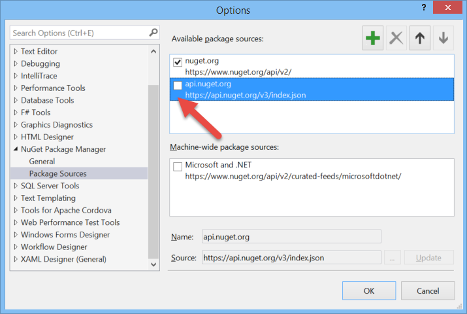This screenshot has height=314, width=467.
Task: Move package source down with arrow icon
Action: coord(443,38)
